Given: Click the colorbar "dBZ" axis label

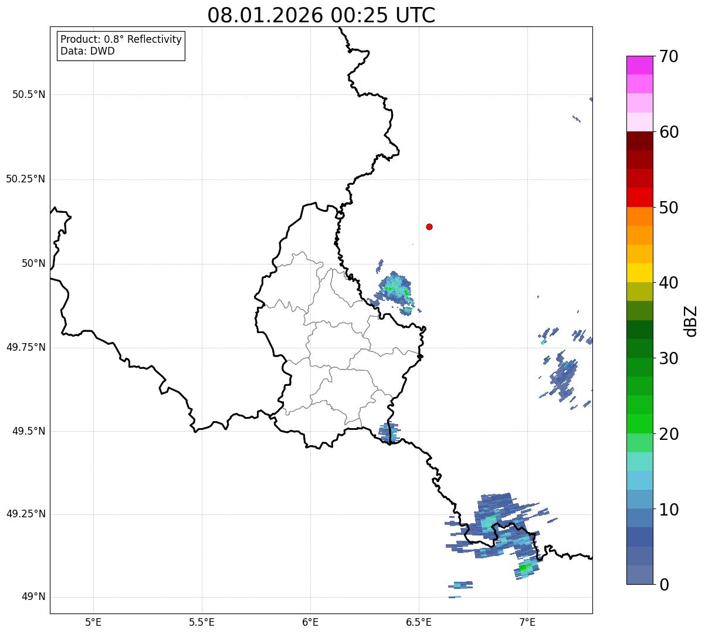Looking at the screenshot, I should [691, 321].
